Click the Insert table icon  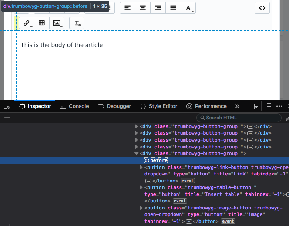[x=42, y=23]
